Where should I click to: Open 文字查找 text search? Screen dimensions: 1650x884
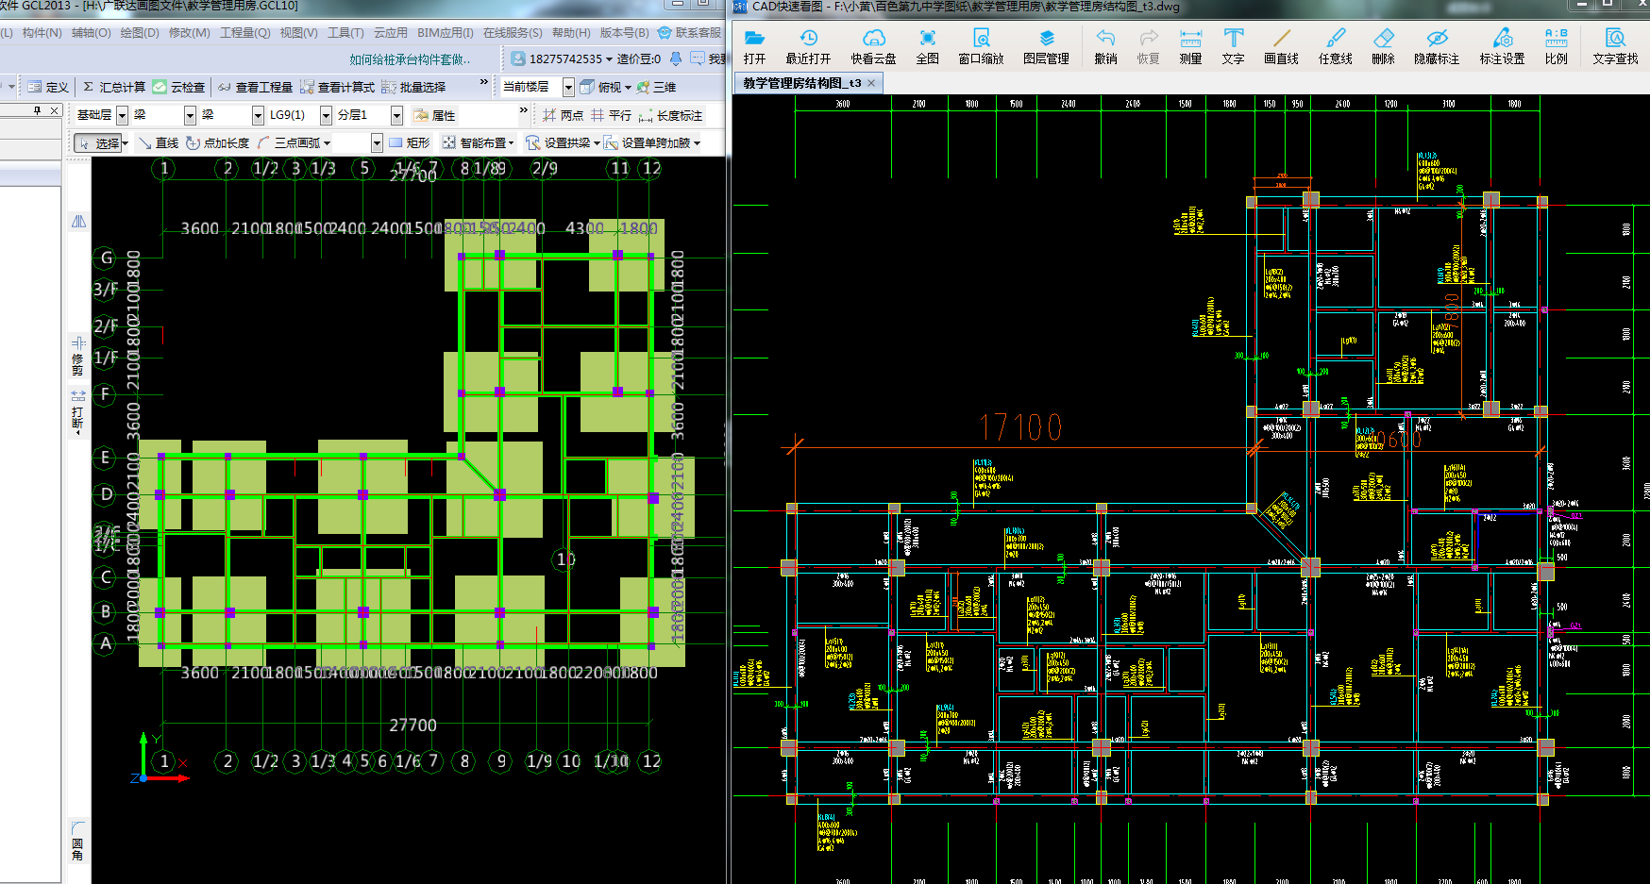1615,46
